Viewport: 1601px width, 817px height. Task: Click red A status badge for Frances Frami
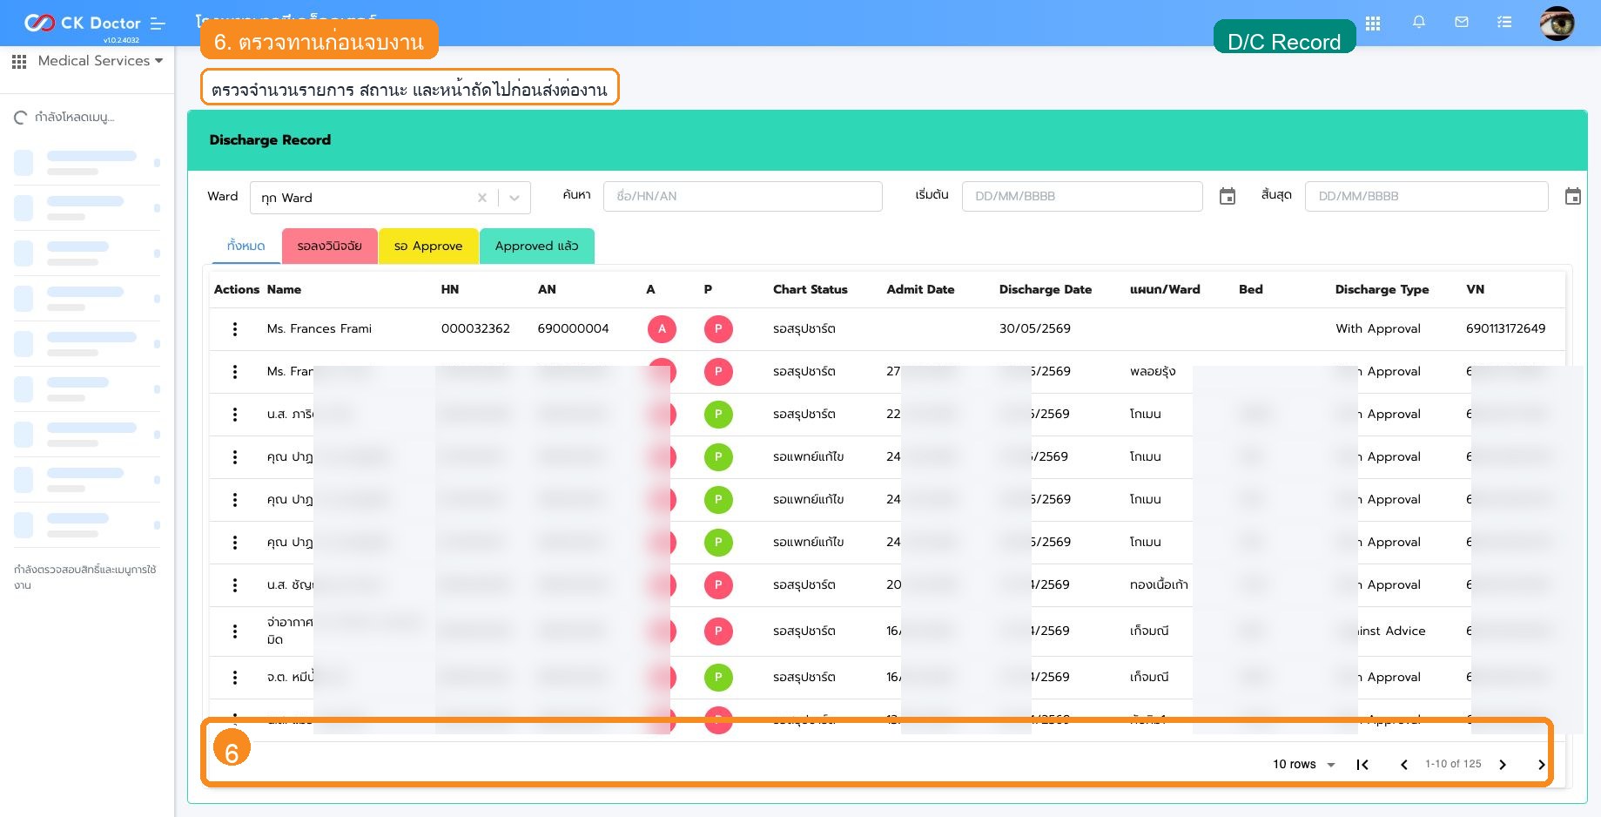click(662, 329)
